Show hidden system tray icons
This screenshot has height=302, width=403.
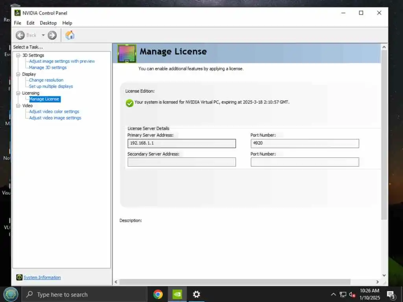[x=333, y=294]
